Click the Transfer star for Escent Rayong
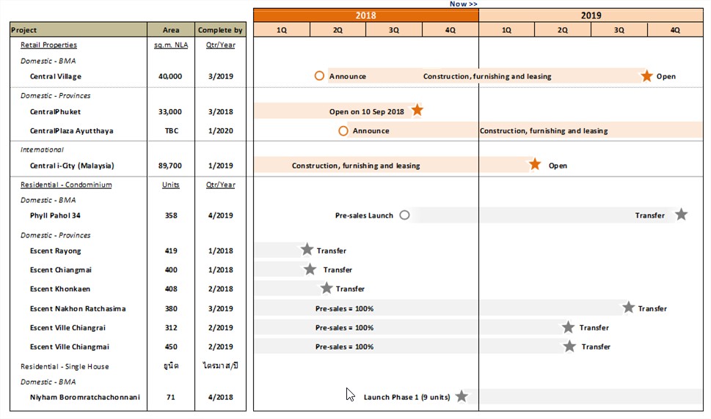This screenshot has height=419, width=711. click(307, 249)
